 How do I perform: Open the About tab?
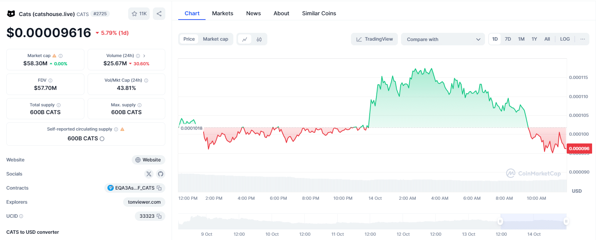(x=281, y=13)
